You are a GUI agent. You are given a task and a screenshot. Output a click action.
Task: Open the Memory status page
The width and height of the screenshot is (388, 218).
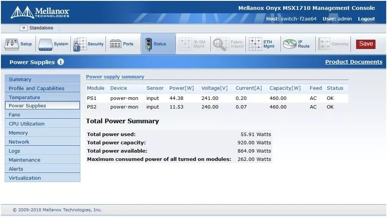tap(43, 133)
